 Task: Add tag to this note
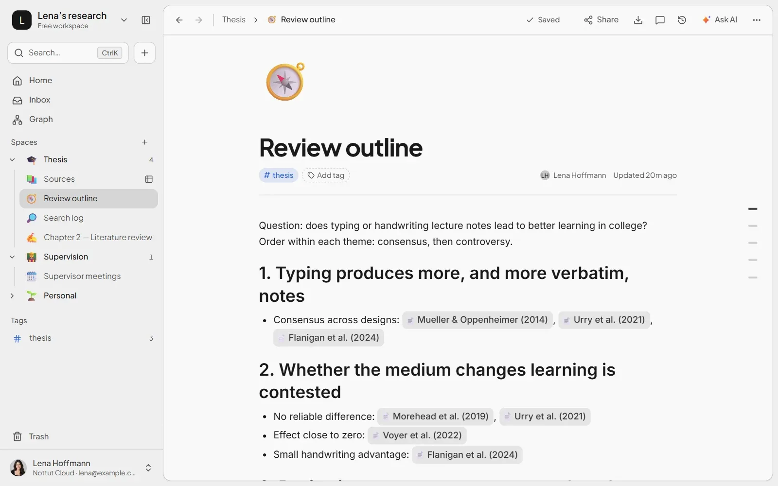point(326,175)
